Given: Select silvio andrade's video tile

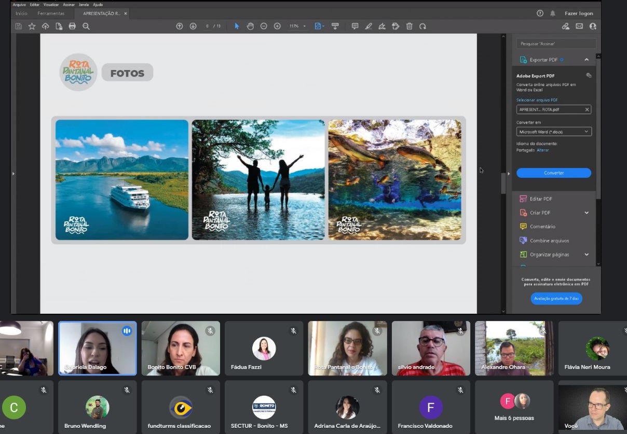Looking at the screenshot, I should (431, 348).
